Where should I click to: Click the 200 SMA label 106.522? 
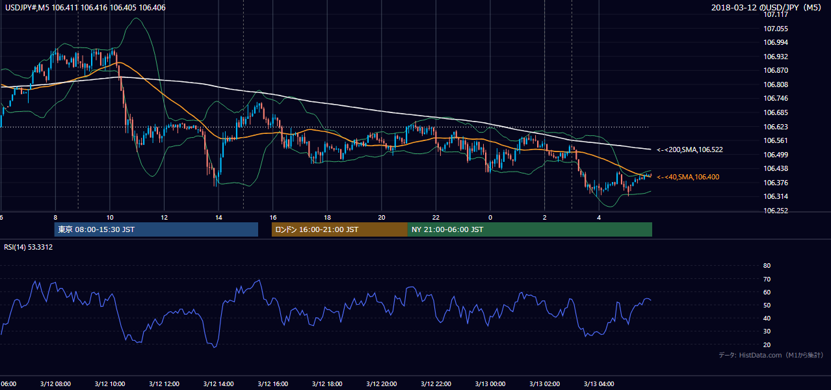tap(689, 149)
